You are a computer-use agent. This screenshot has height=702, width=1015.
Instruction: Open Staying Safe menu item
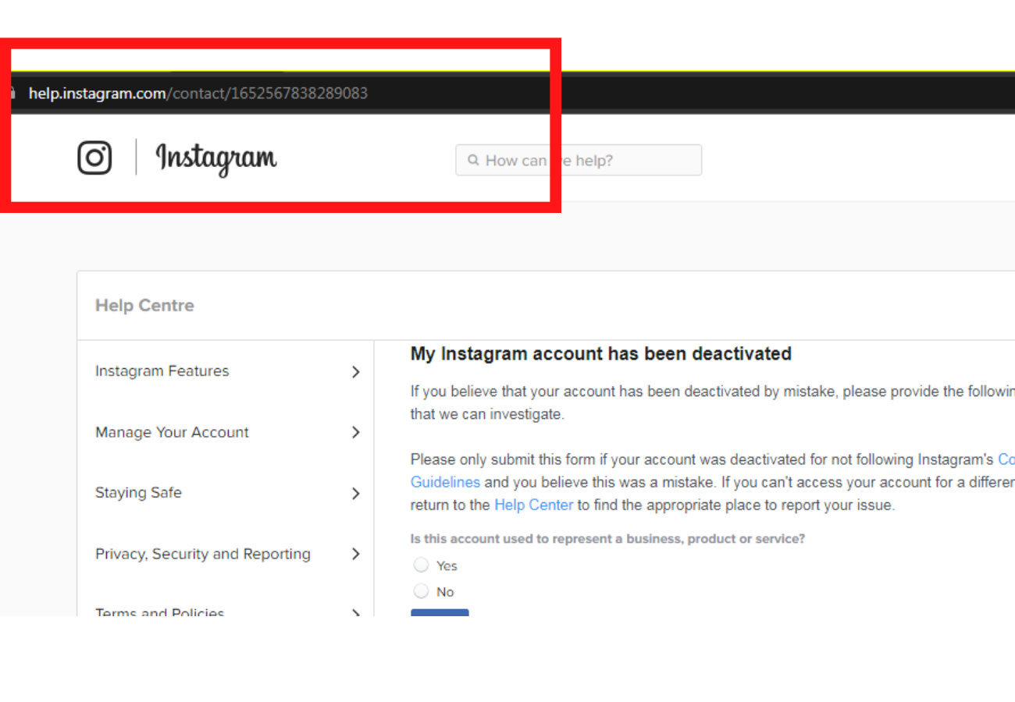point(138,493)
